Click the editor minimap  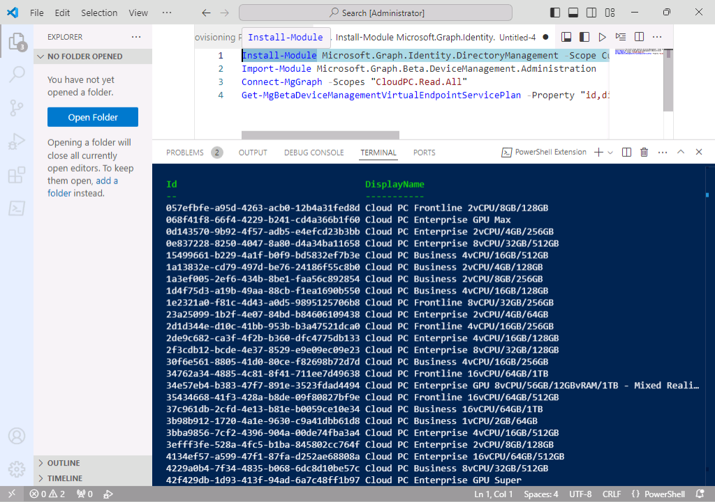(x=639, y=52)
